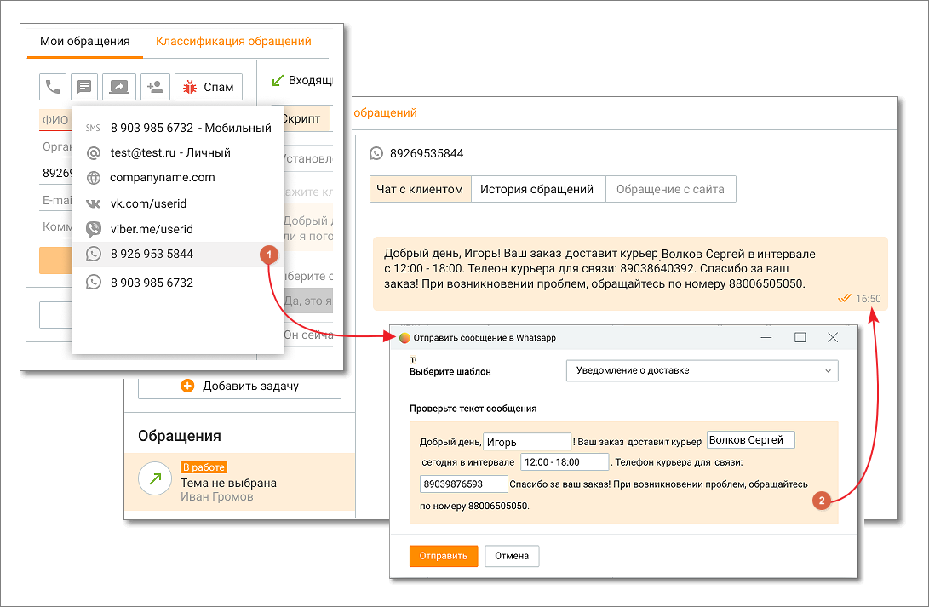
Task: Click the plus icon in Добавить задачу
Action: point(188,387)
